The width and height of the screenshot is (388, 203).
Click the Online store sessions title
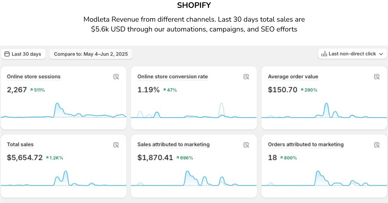click(x=34, y=77)
